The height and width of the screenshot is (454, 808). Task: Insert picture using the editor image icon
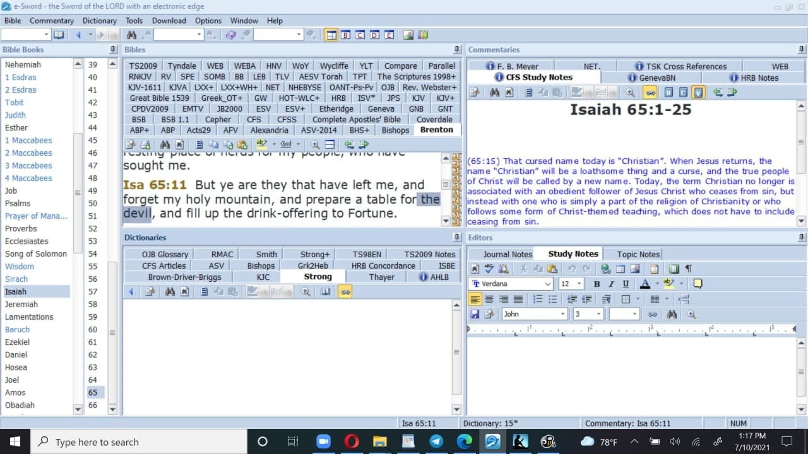(634, 269)
